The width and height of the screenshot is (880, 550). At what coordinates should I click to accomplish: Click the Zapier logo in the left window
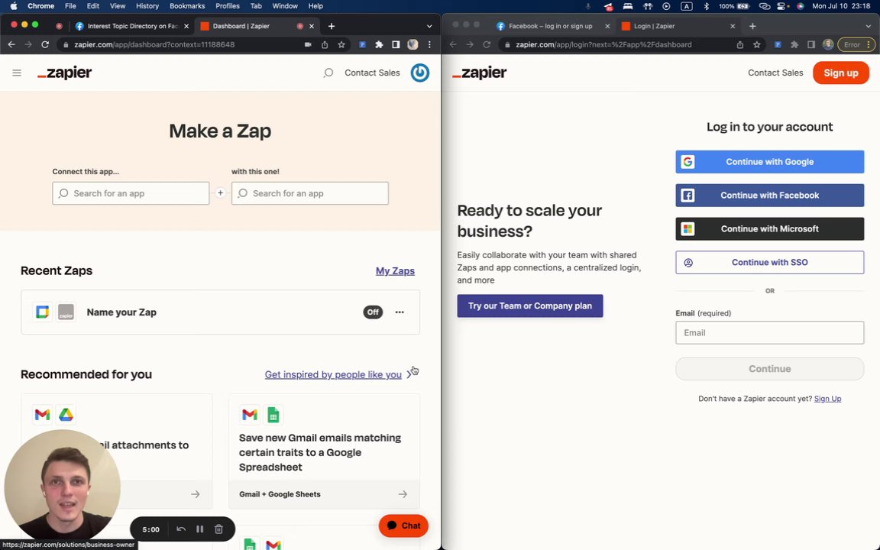pos(64,73)
